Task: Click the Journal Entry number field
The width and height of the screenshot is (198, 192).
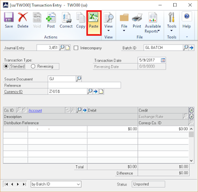Action: (48, 48)
